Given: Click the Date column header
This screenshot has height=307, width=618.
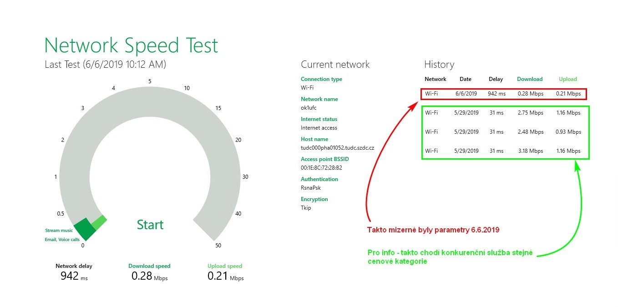Looking at the screenshot, I should [x=466, y=79].
